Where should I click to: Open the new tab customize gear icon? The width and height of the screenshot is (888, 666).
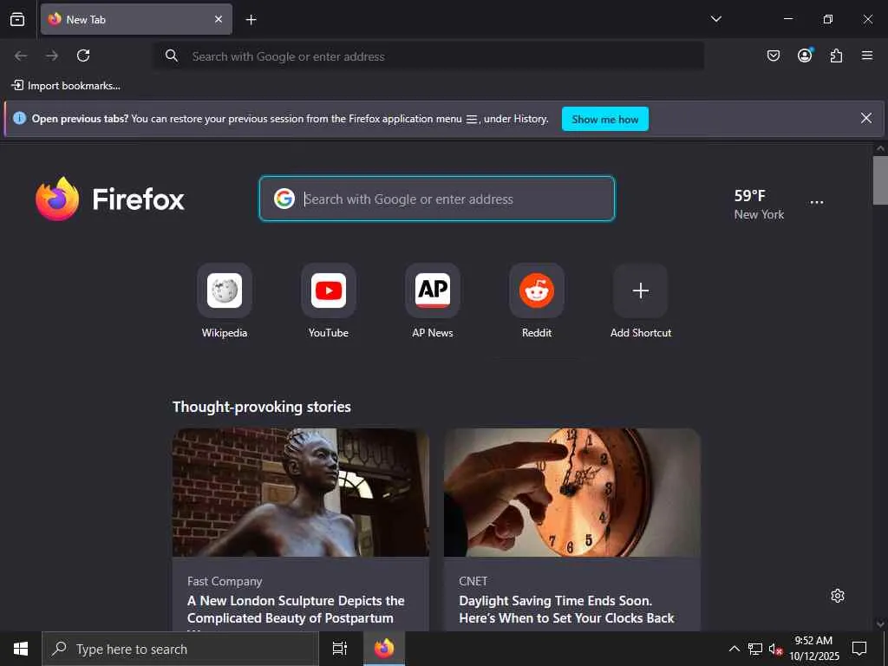pyautogui.click(x=838, y=596)
